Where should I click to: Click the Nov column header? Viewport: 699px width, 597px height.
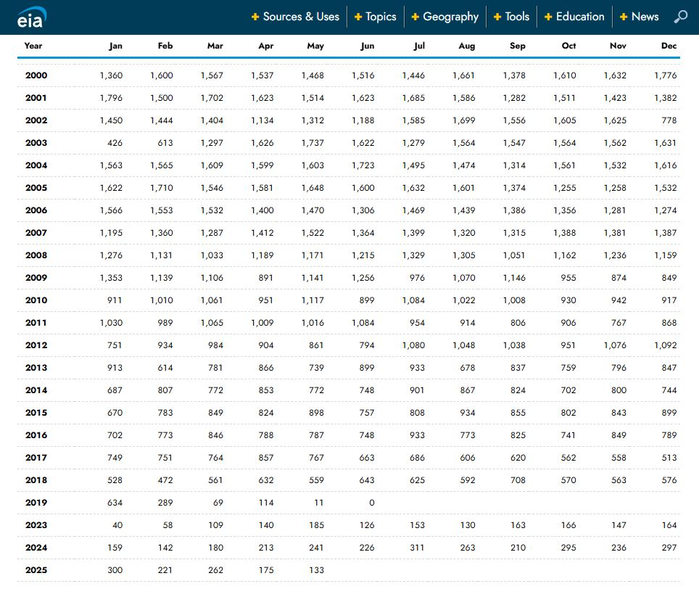pos(619,46)
